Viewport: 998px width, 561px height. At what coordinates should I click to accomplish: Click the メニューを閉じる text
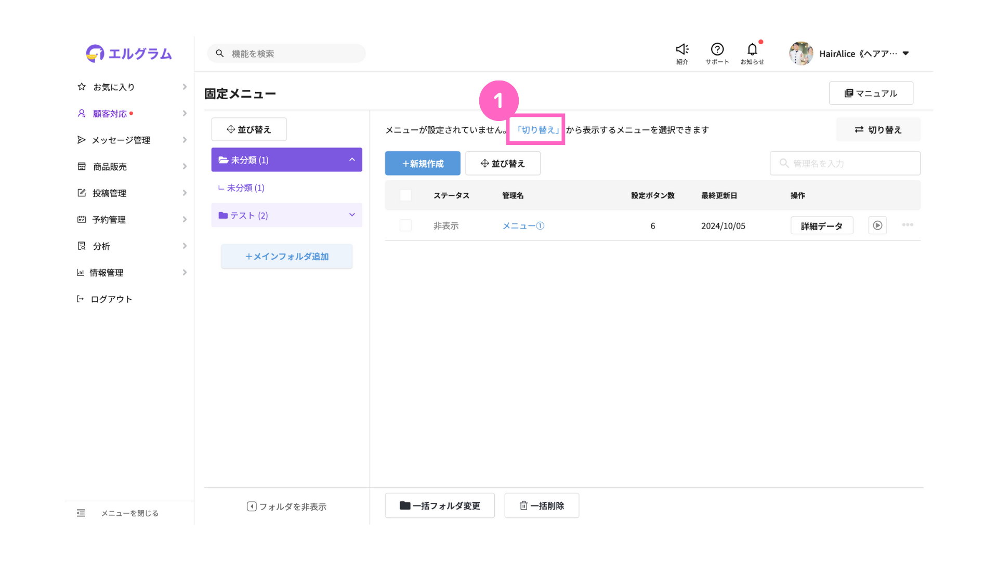130,513
